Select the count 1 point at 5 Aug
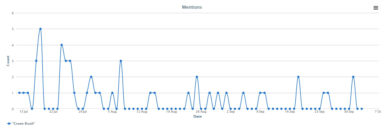This screenshot has height=134, width=389. pos(112,93)
